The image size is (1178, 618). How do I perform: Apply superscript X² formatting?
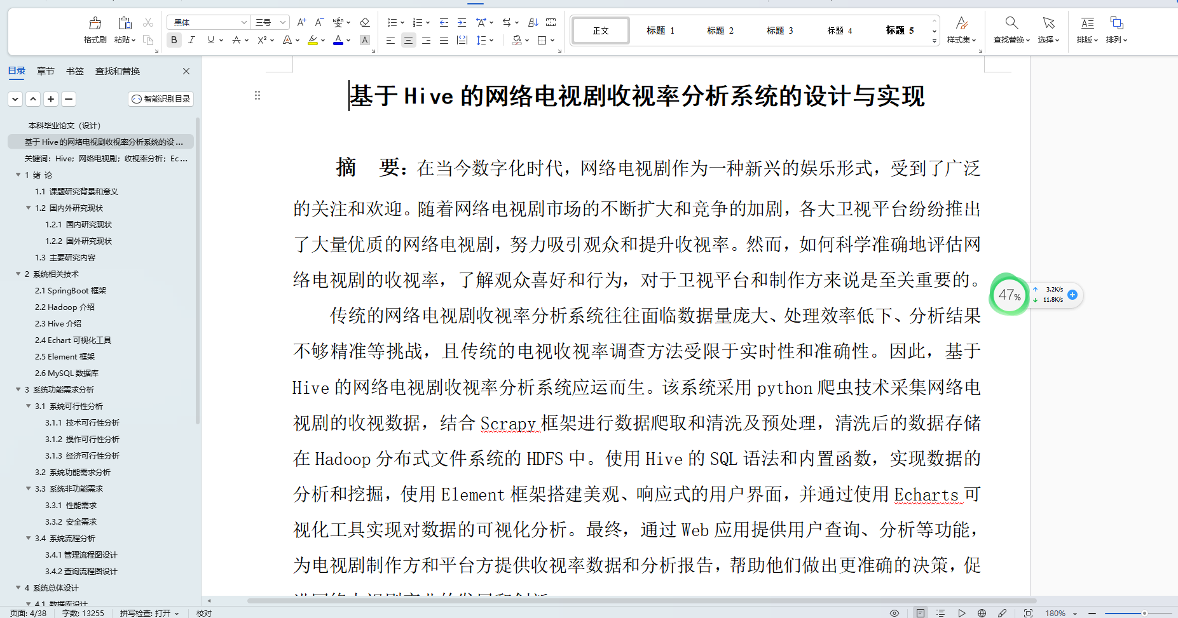(262, 40)
